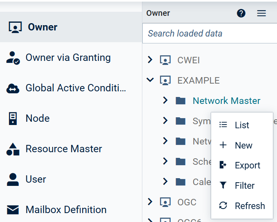Click the Refresh arrows icon
The height and width of the screenshot is (222, 277).
(223, 205)
